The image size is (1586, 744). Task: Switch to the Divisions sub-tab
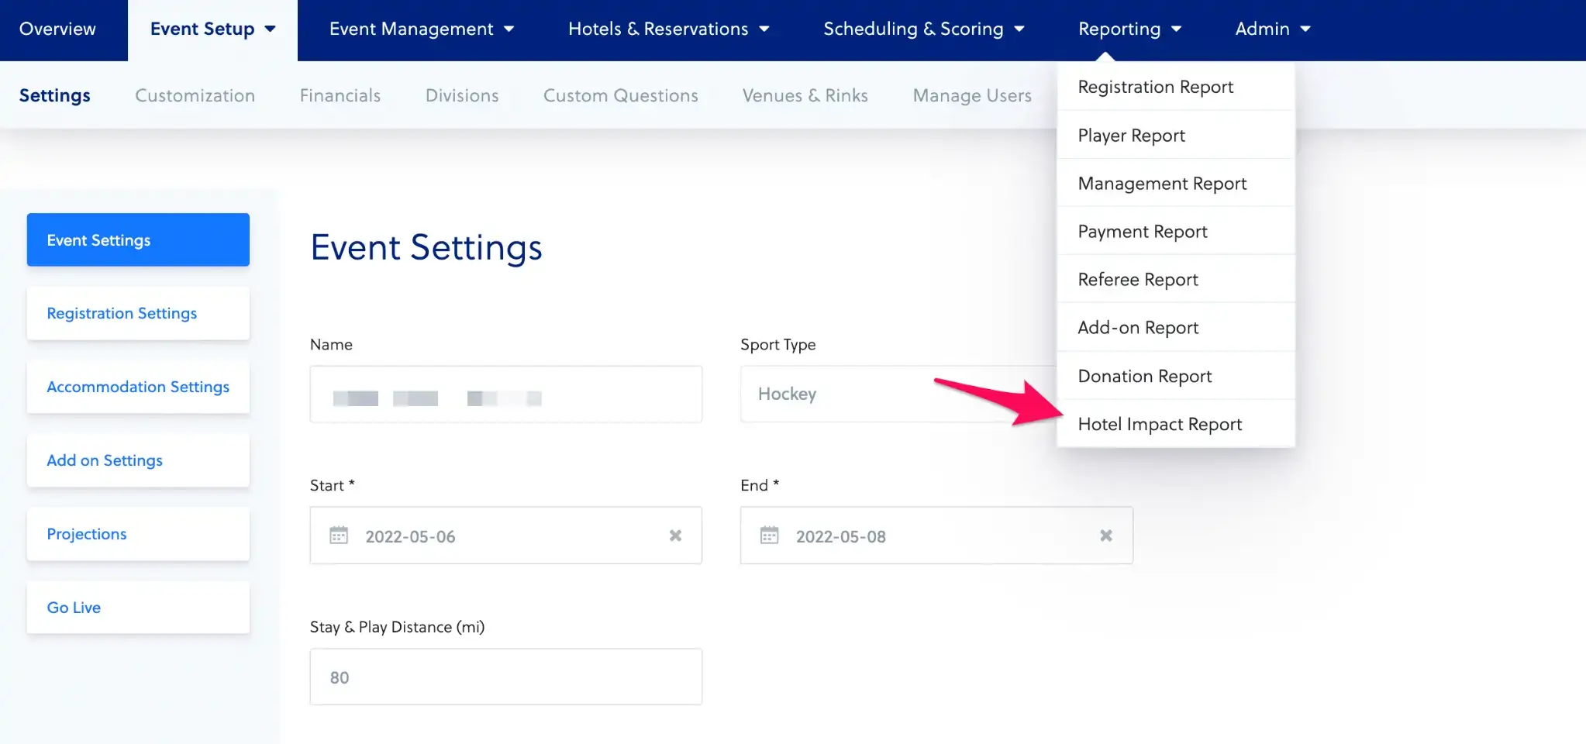coord(462,95)
